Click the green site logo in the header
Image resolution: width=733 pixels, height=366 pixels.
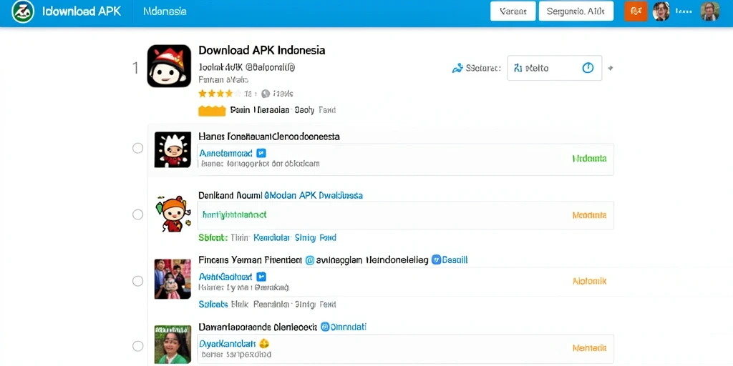[x=23, y=11]
